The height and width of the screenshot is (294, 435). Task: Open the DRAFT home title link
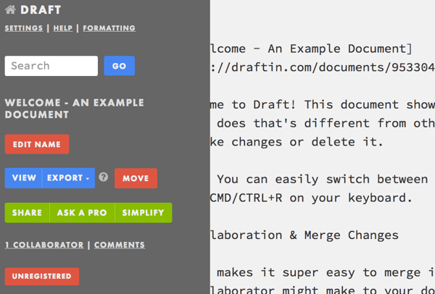(41, 10)
